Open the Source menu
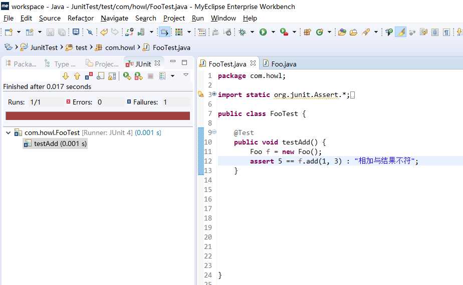 tap(50, 18)
